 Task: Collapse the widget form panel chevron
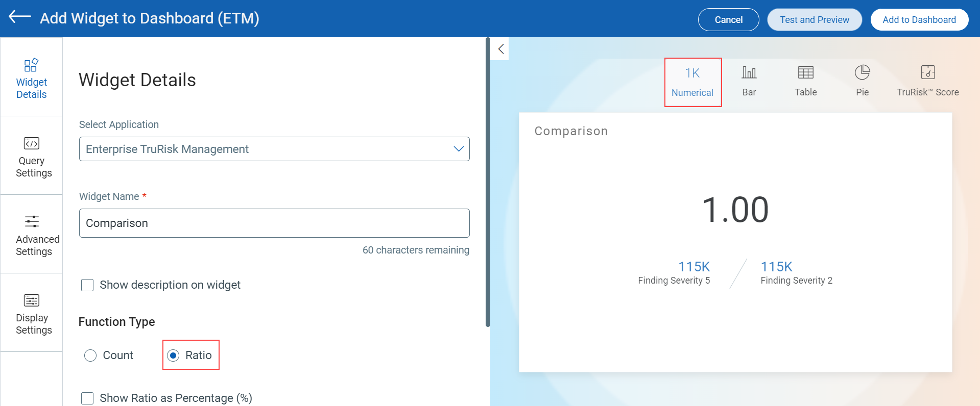pyautogui.click(x=500, y=49)
